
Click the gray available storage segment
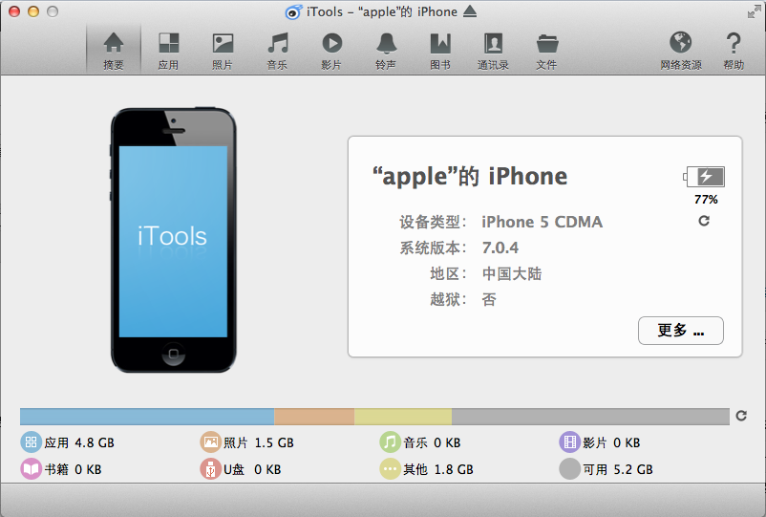tap(590, 417)
